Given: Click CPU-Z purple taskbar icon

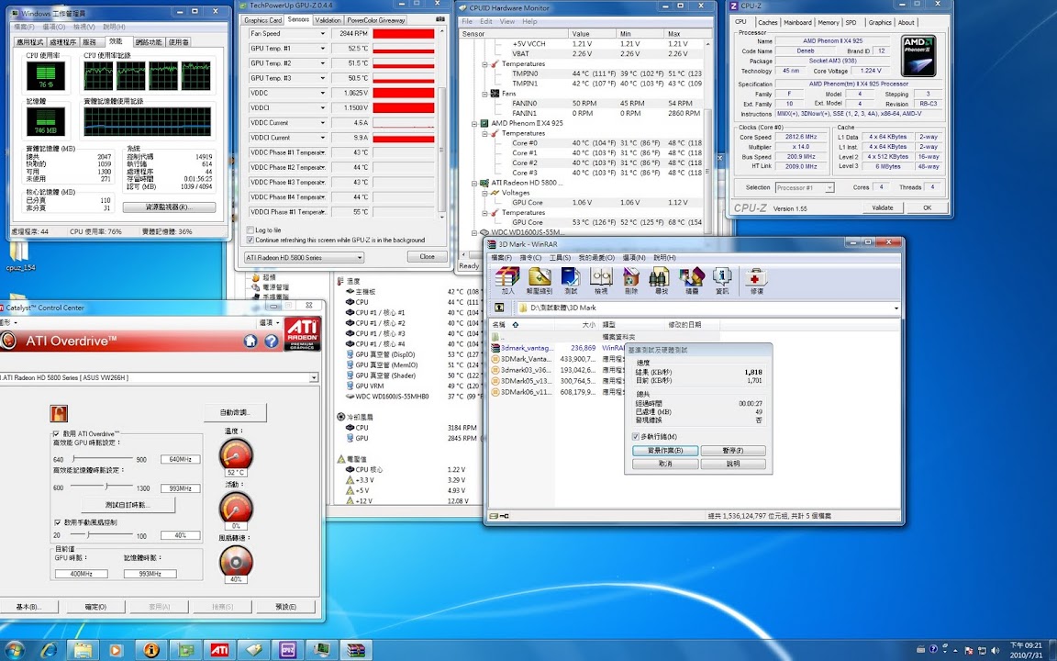Looking at the screenshot, I should [288, 650].
